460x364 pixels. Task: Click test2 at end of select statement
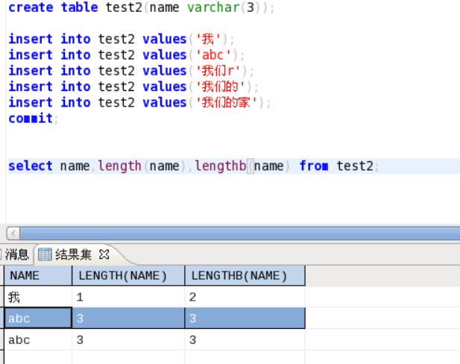pyautogui.click(x=355, y=166)
